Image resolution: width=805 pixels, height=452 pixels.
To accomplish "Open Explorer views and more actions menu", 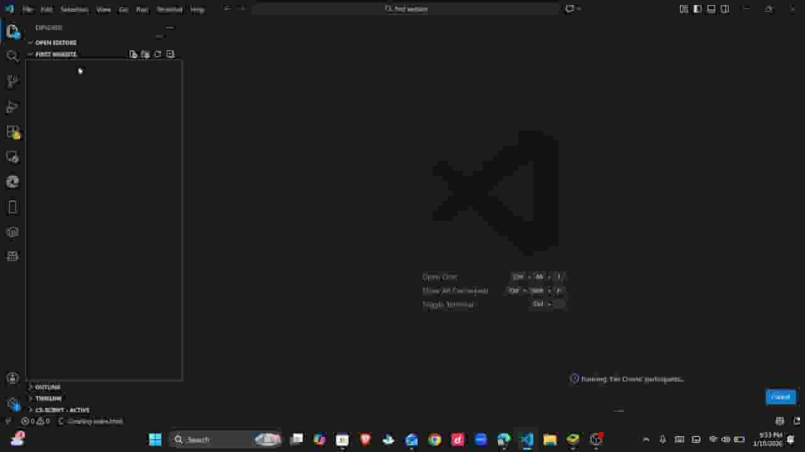I will pos(169,28).
